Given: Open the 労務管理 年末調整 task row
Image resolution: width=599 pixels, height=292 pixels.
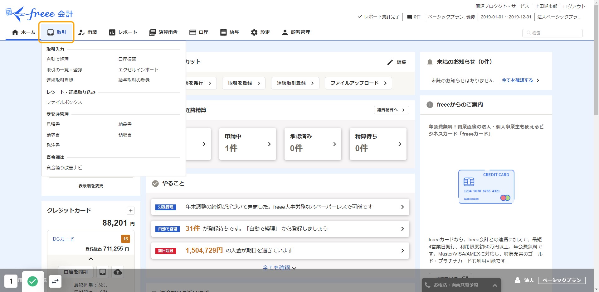Looking at the screenshot, I should point(280,207).
